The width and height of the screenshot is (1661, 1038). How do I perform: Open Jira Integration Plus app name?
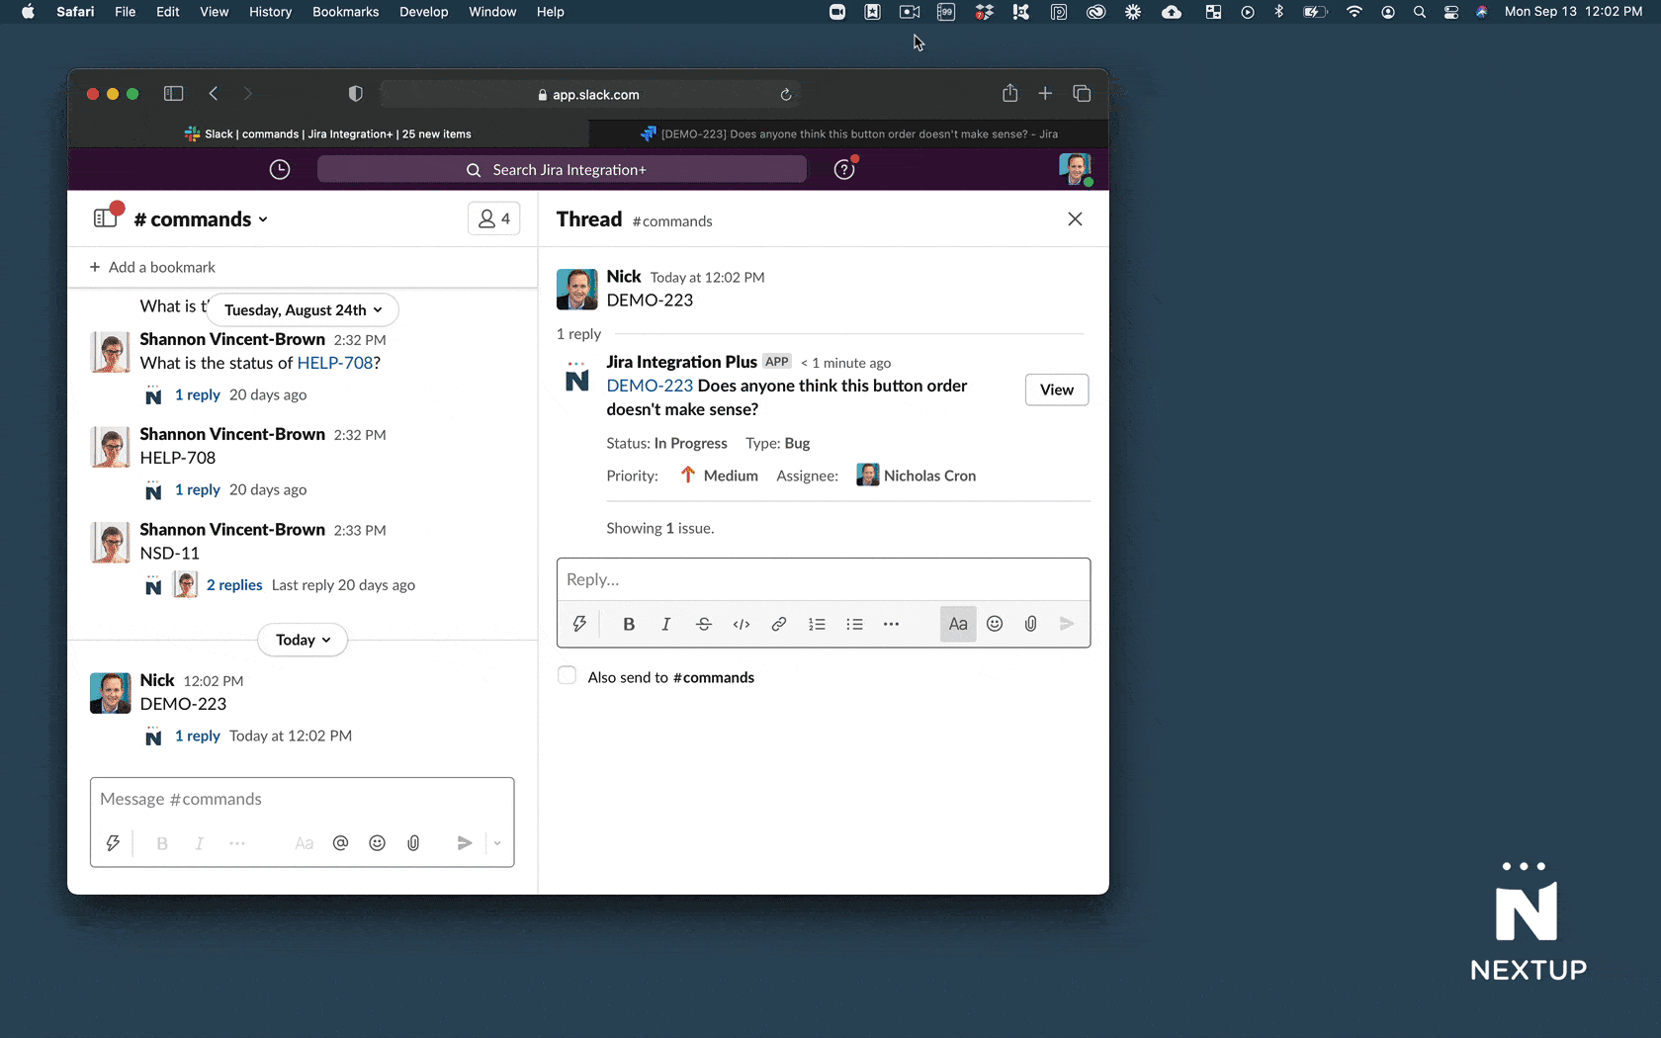(681, 362)
